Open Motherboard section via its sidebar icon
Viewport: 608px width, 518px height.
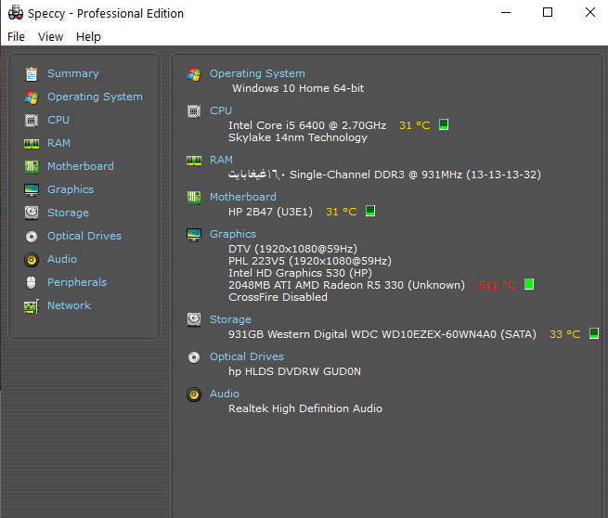click(x=32, y=166)
